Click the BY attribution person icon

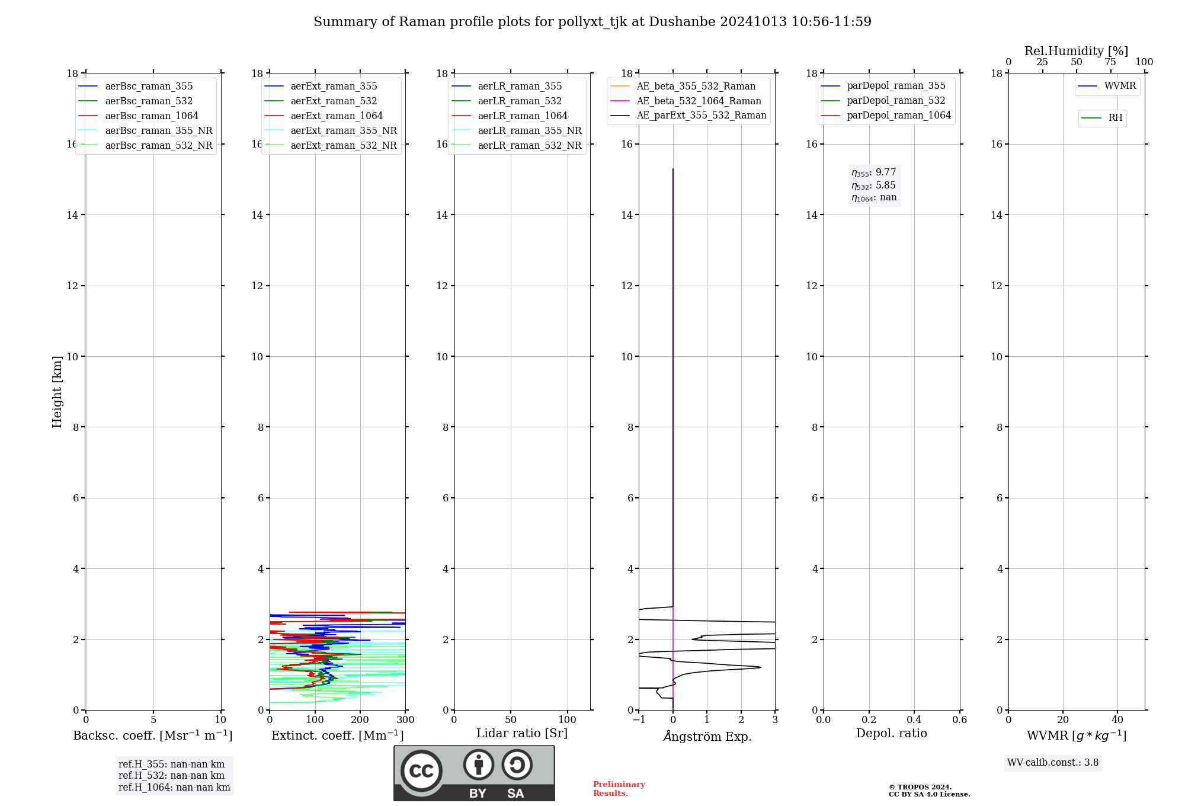479,765
